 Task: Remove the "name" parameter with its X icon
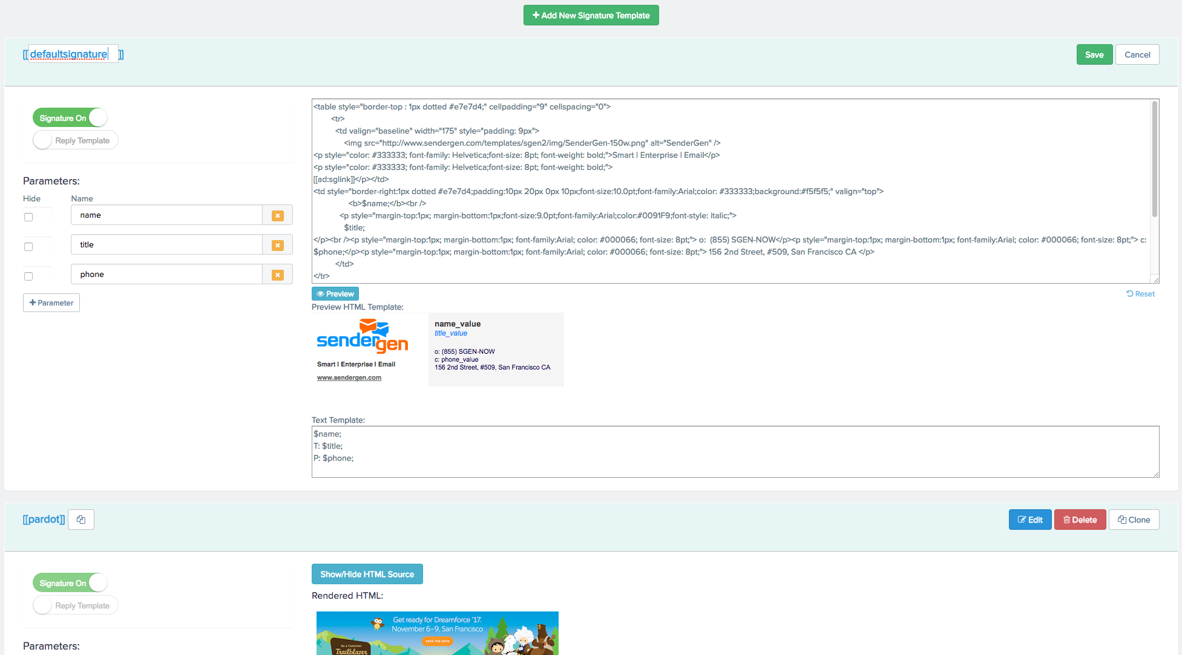pos(278,215)
